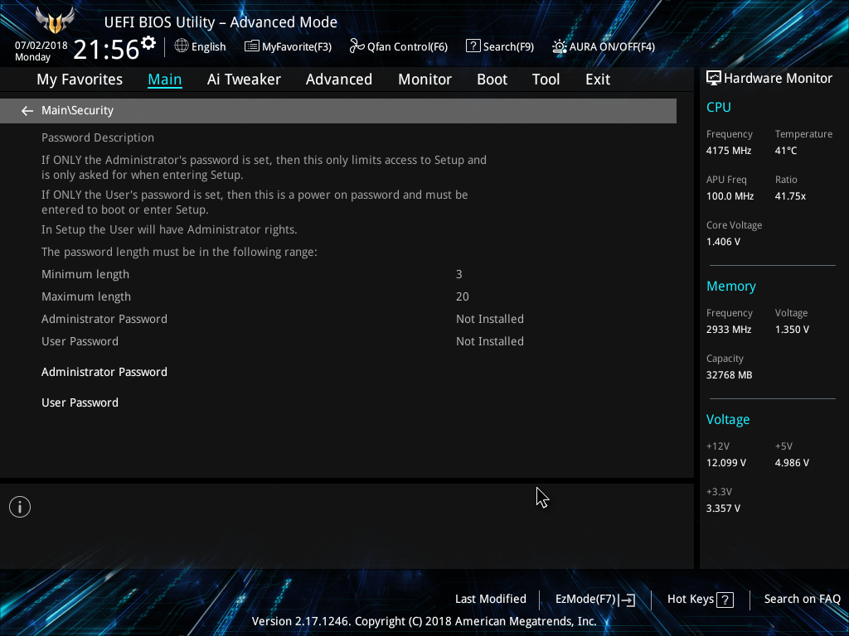Go to the Monitor tab
Image resolution: width=849 pixels, height=636 pixels.
coord(425,79)
